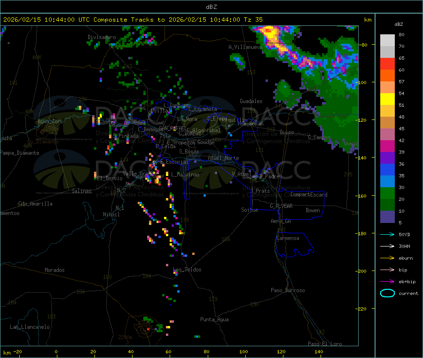
Task: Click the '60' km tick on bottom axis
Action: coord(168,351)
